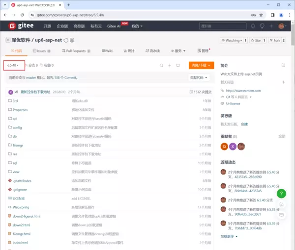Edit repository intro with pencil icon
The height and width of the screenshot is (250, 295).
point(283,65)
